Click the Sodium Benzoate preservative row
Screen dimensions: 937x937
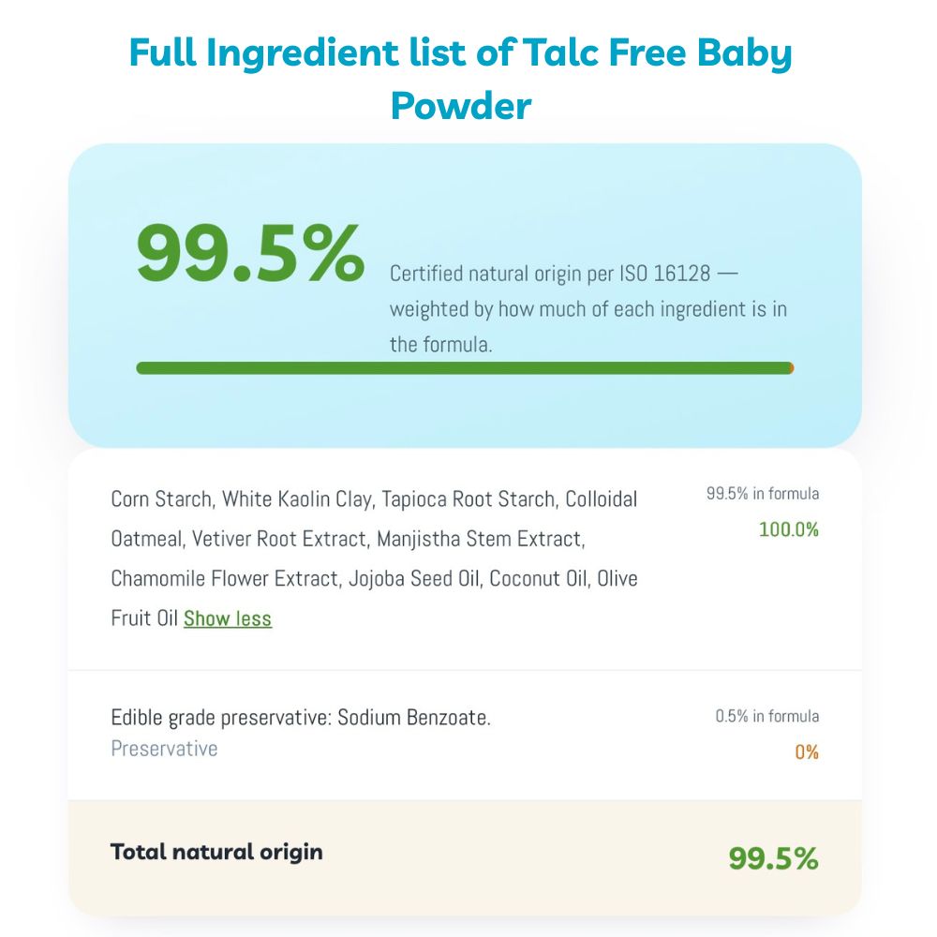(x=465, y=735)
